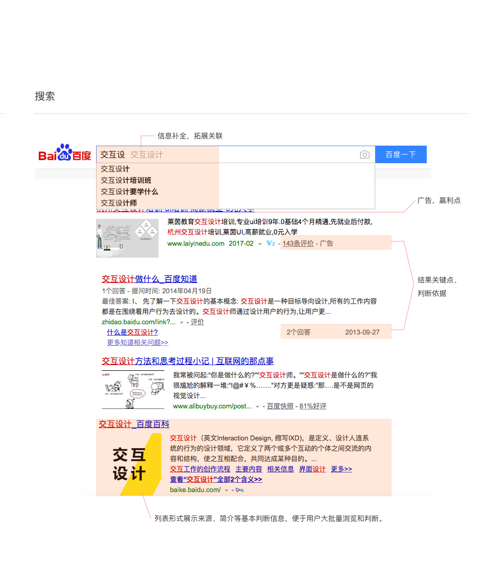The width and height of the screenshot is (496, 569).
Task: Expand dropdown arrow beside www.alibuybuy.com/post
Action: (257, 407)
